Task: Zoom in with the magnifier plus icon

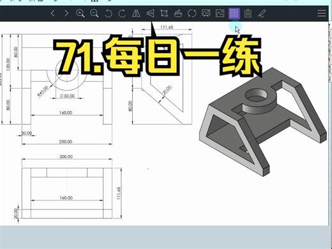Action: (80, 13)
